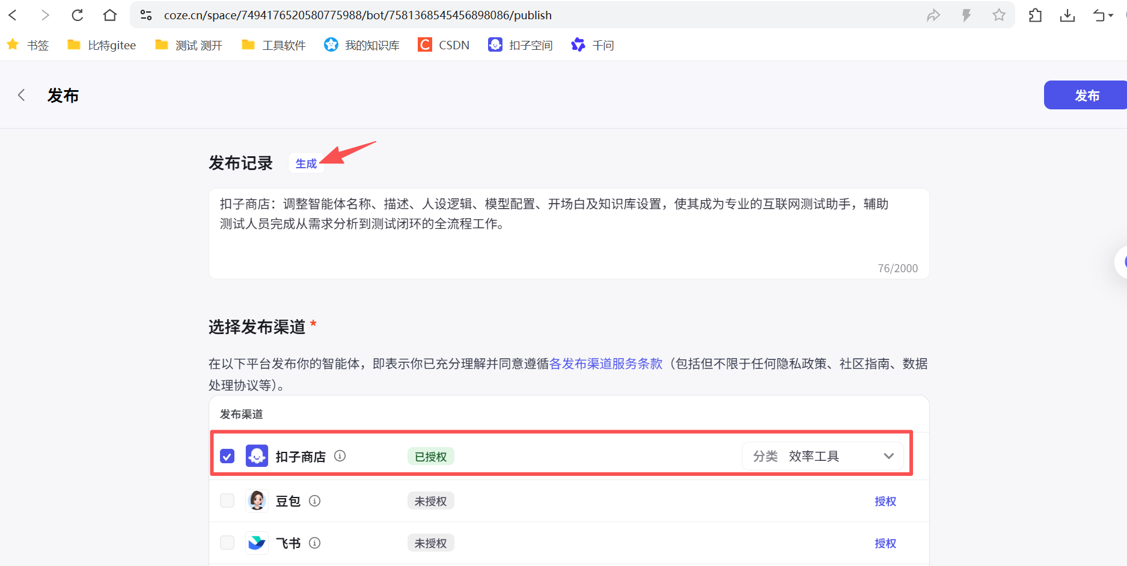1127x566 pixels.
Task: Click the blue 发布 button
Action: 1086,95
